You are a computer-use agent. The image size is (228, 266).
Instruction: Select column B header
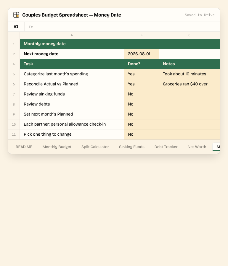pyautogui.click(x=141, y=35)
